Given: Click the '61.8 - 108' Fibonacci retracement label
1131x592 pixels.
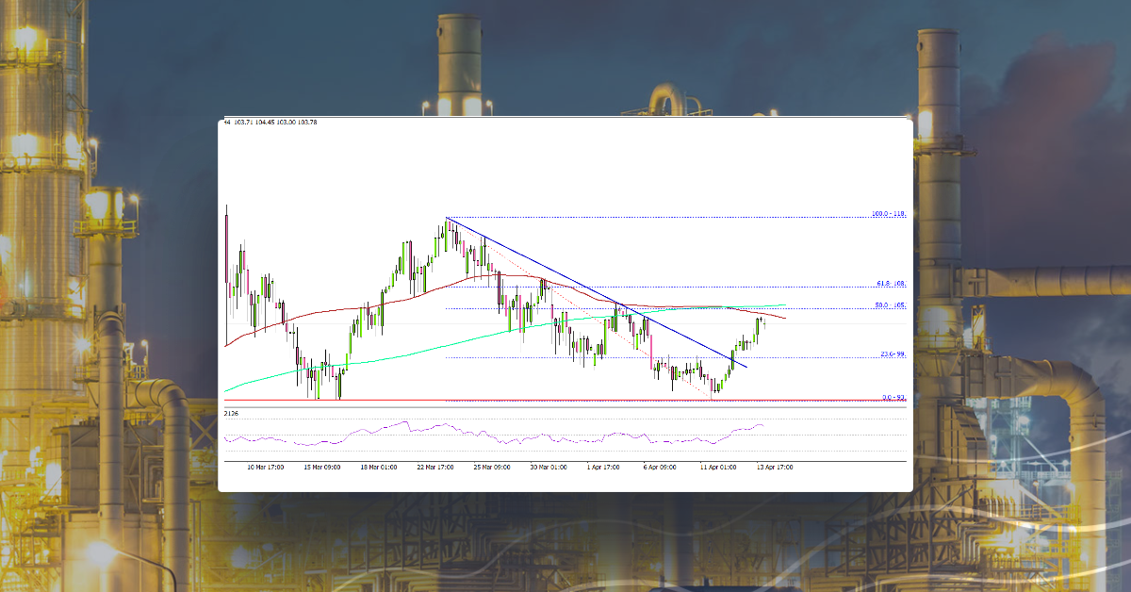Looking at the screenshot, I should click(886, 283).
